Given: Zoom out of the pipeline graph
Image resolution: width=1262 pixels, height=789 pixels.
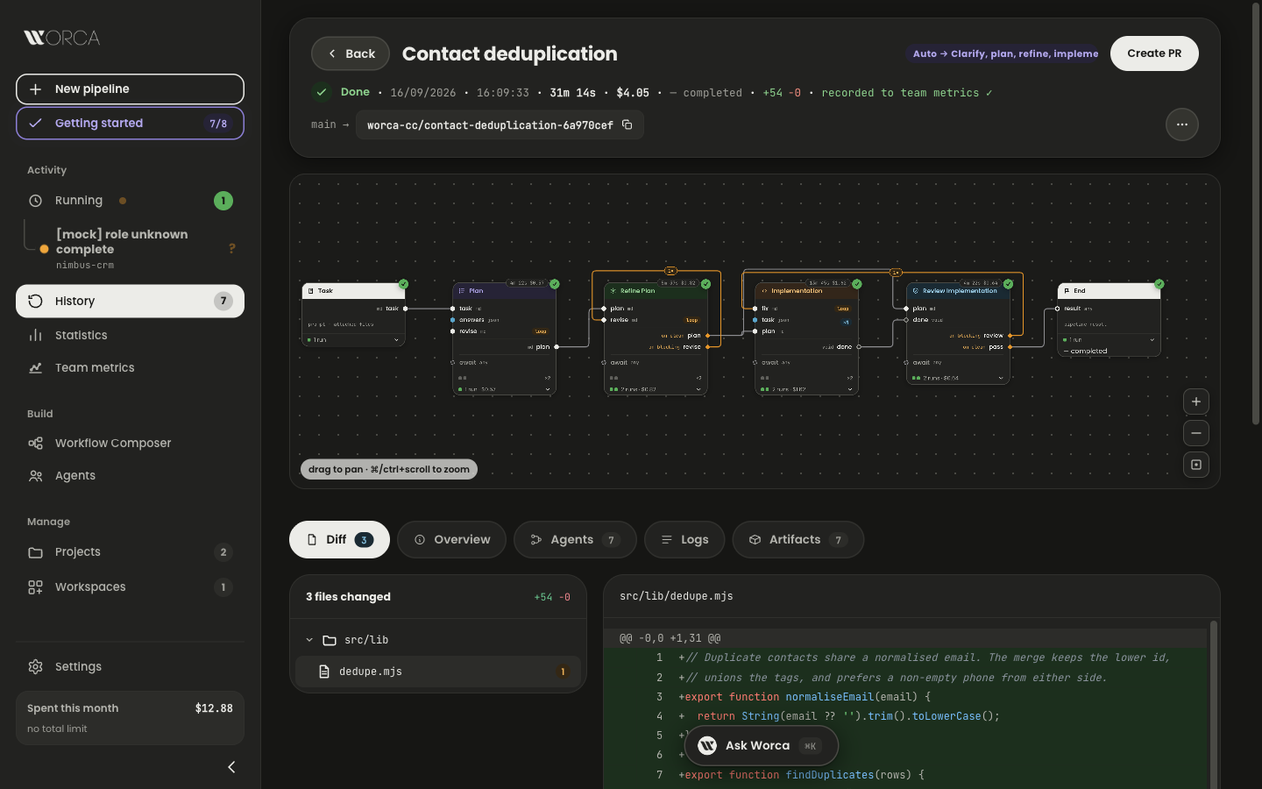Looking at the screenshot, I should [1196, 433].
